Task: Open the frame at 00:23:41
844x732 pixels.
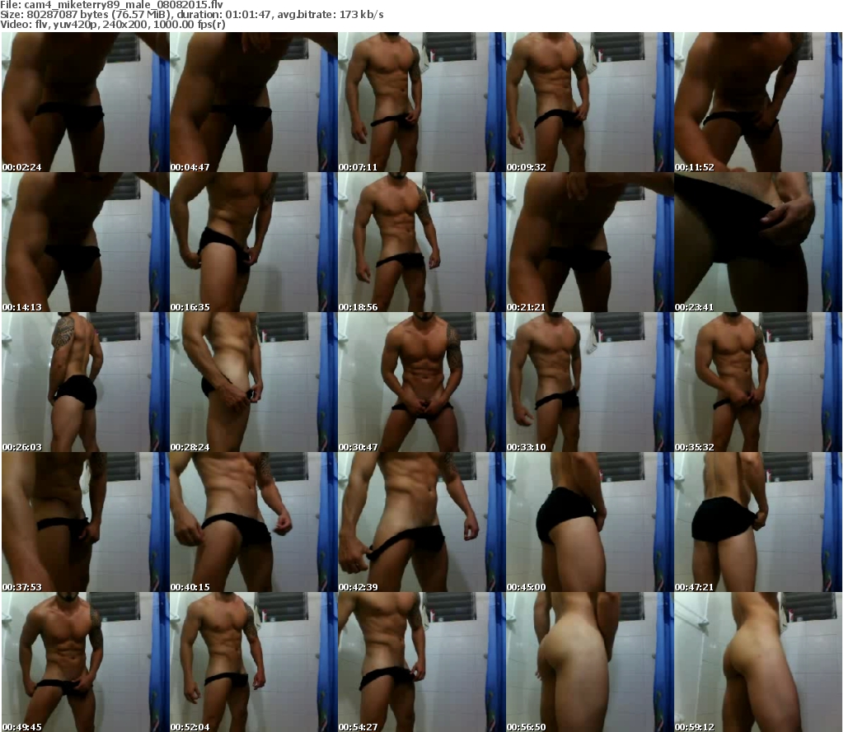Action: [x=758, y=242]
